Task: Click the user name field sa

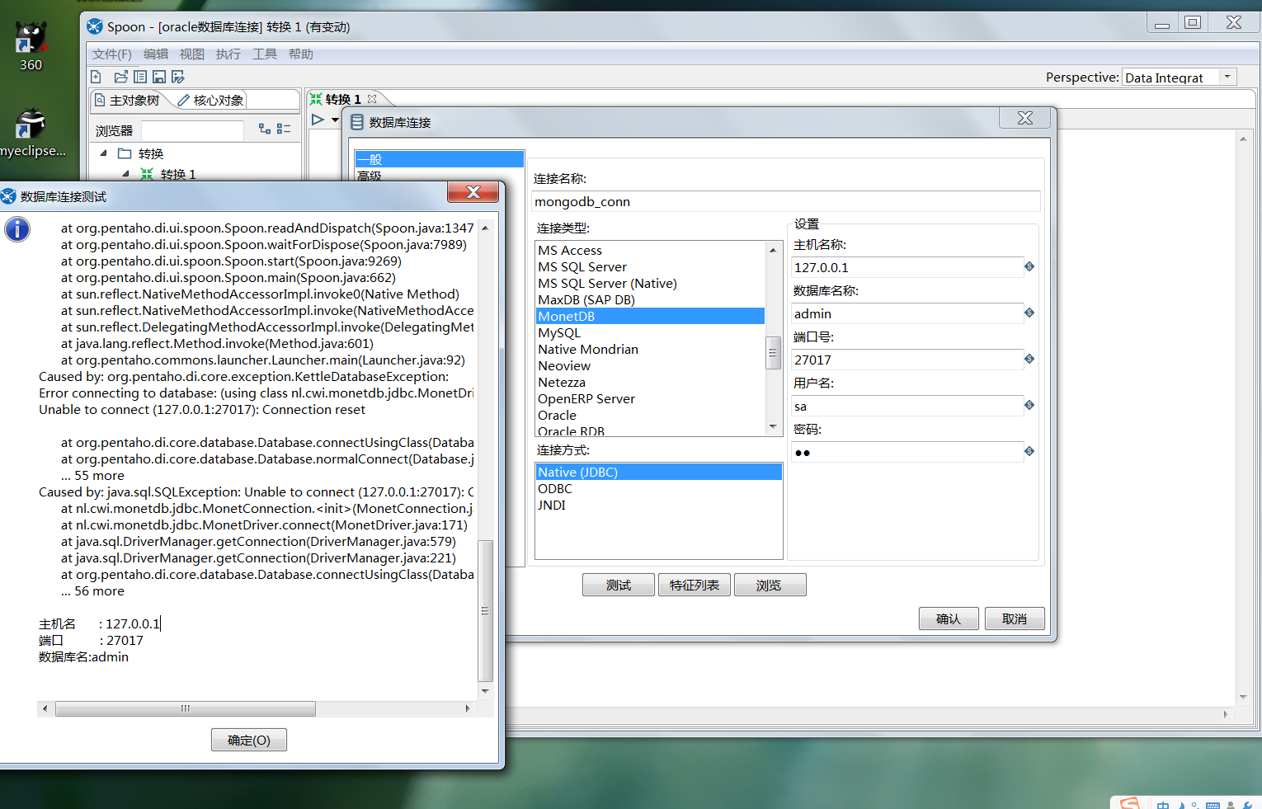Action: click(x=906, y=406)
